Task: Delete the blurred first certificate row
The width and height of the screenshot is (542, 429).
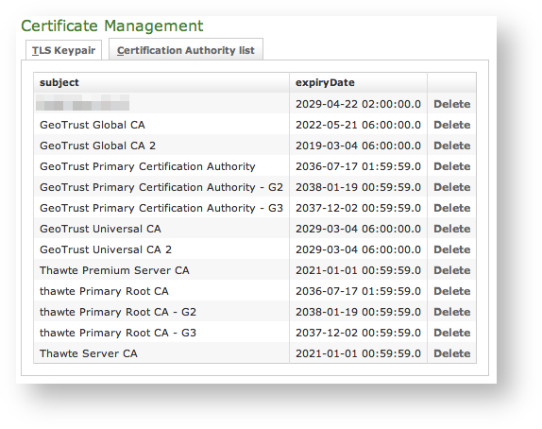Action: click(x=451, y=104)
